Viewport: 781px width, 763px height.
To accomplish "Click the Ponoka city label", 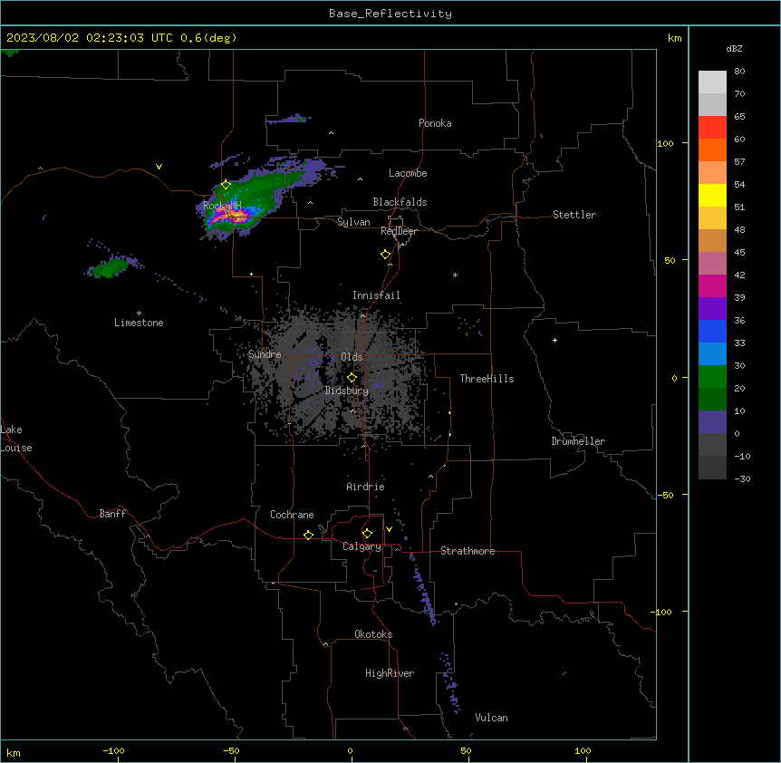I will click(435, 123).
